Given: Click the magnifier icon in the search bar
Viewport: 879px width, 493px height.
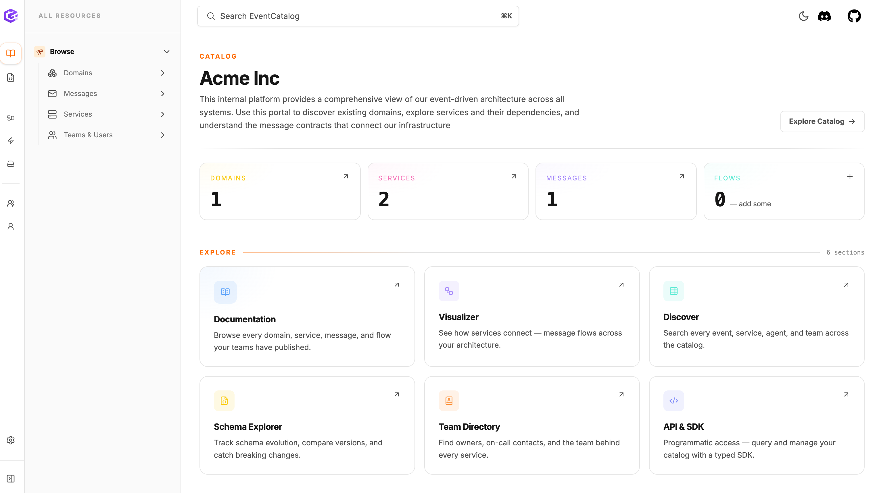Looking at the screenshot, I should [211, 16].
